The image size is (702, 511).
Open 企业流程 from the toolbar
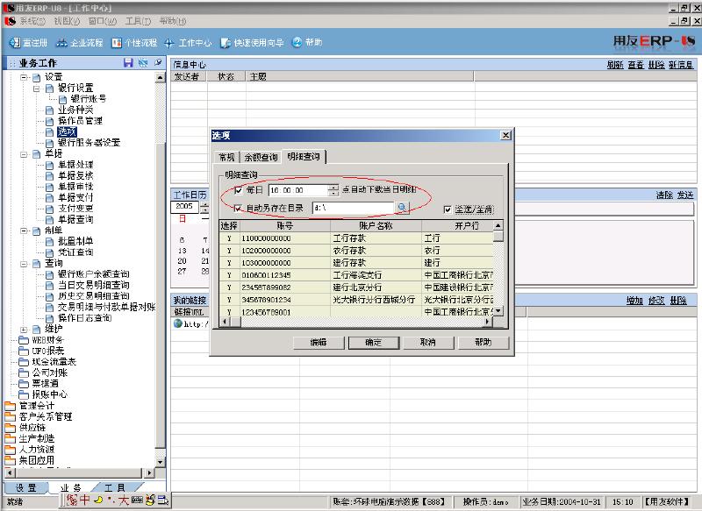[80, 42]
